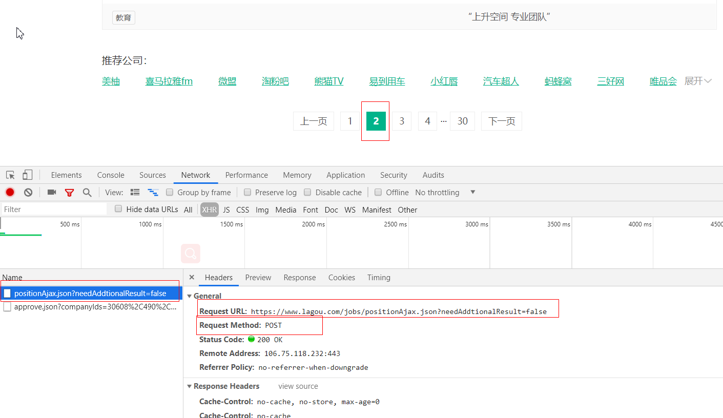Image resolution: width=723 pixels, height=418 pixels.
Task: View the Cookies detail tab
Action: click(x=342, y=278)
